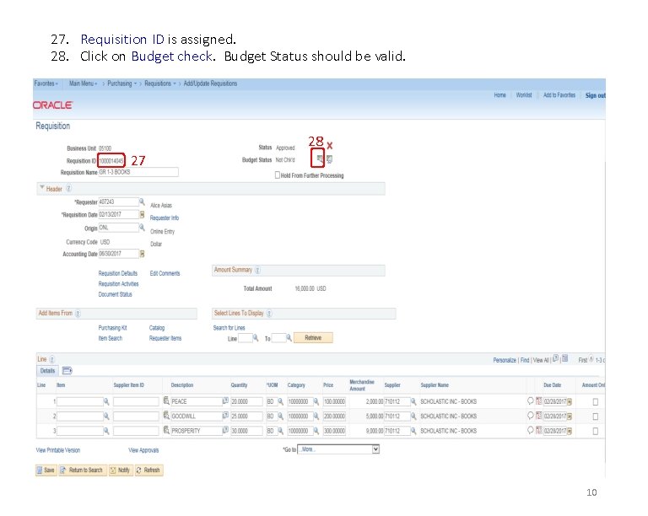Switch to Details tab in Line grid
648x516 pixels.
47,371
